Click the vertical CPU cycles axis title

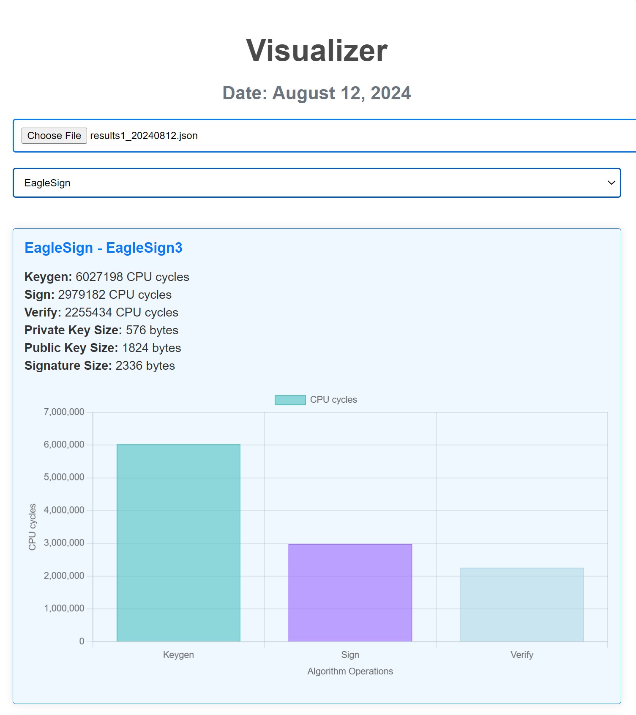click(x=32, y=527)
